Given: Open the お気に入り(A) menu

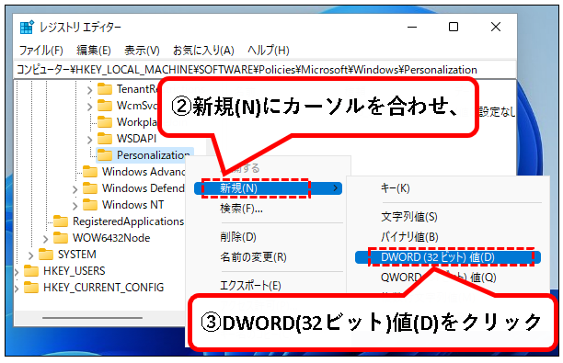Looking at the screenshot, I should (203, 51).
